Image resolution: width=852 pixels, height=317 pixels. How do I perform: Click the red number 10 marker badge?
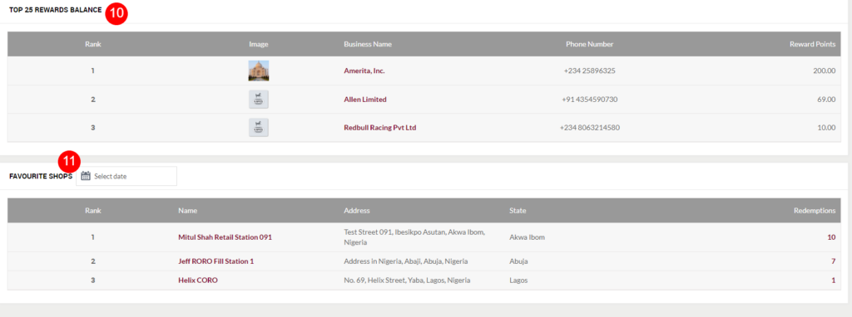pyautogui.click(x=116, y=13)
